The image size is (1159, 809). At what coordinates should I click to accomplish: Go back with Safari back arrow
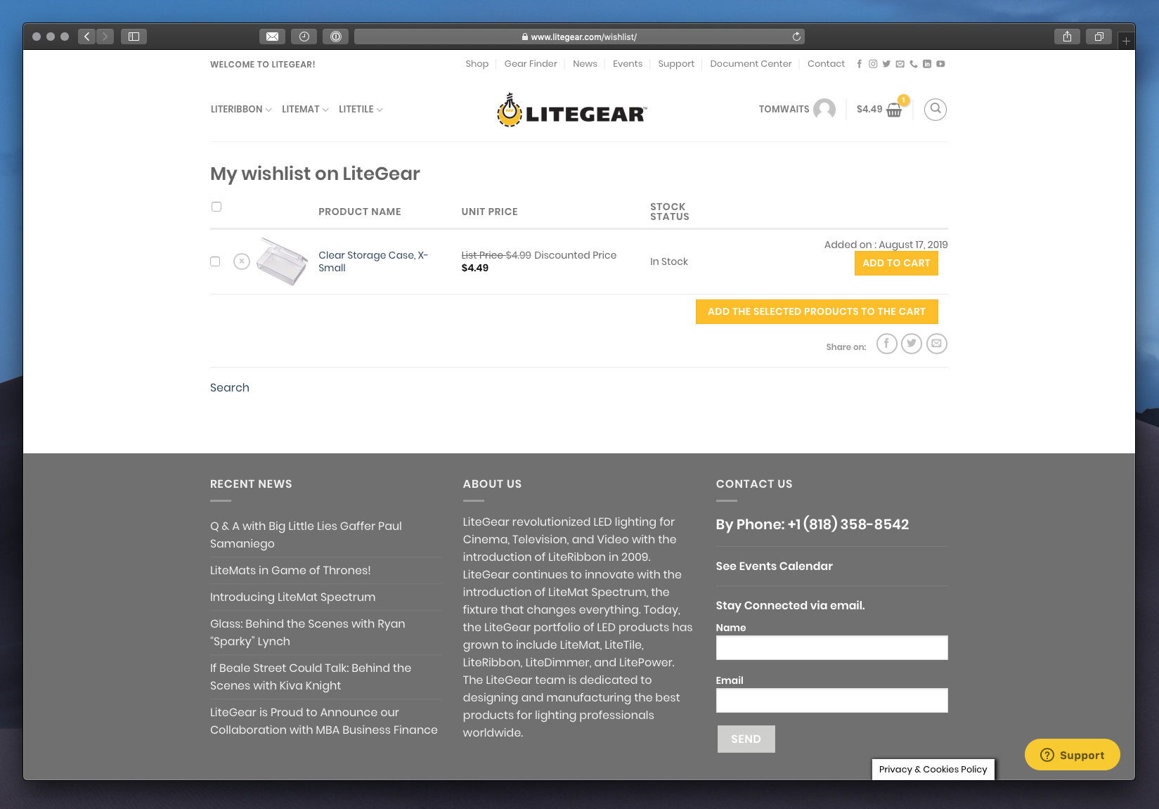(87, 37)
